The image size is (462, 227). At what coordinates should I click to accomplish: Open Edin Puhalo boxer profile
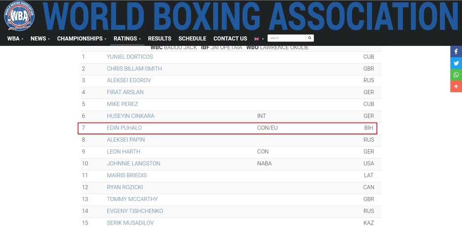tap(124, 128)
